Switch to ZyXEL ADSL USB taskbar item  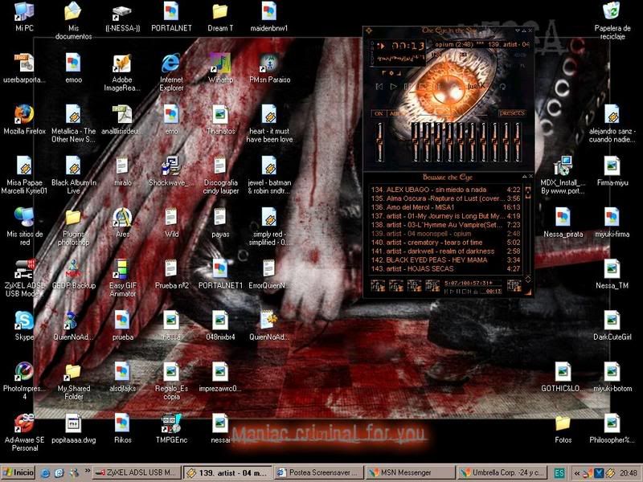click(137, 473)
